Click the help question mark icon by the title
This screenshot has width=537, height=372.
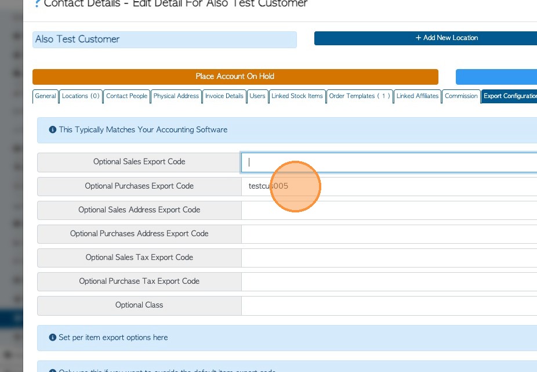tap(38, 3)
